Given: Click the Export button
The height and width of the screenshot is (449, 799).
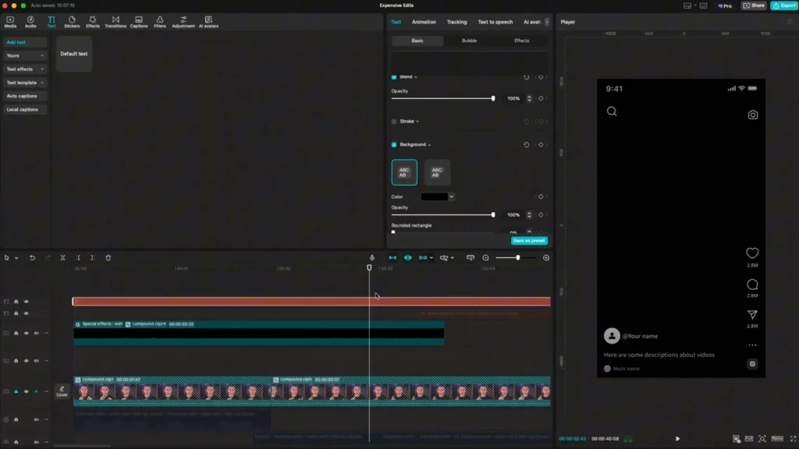Looking at the screenshot, I should [783, 5].
